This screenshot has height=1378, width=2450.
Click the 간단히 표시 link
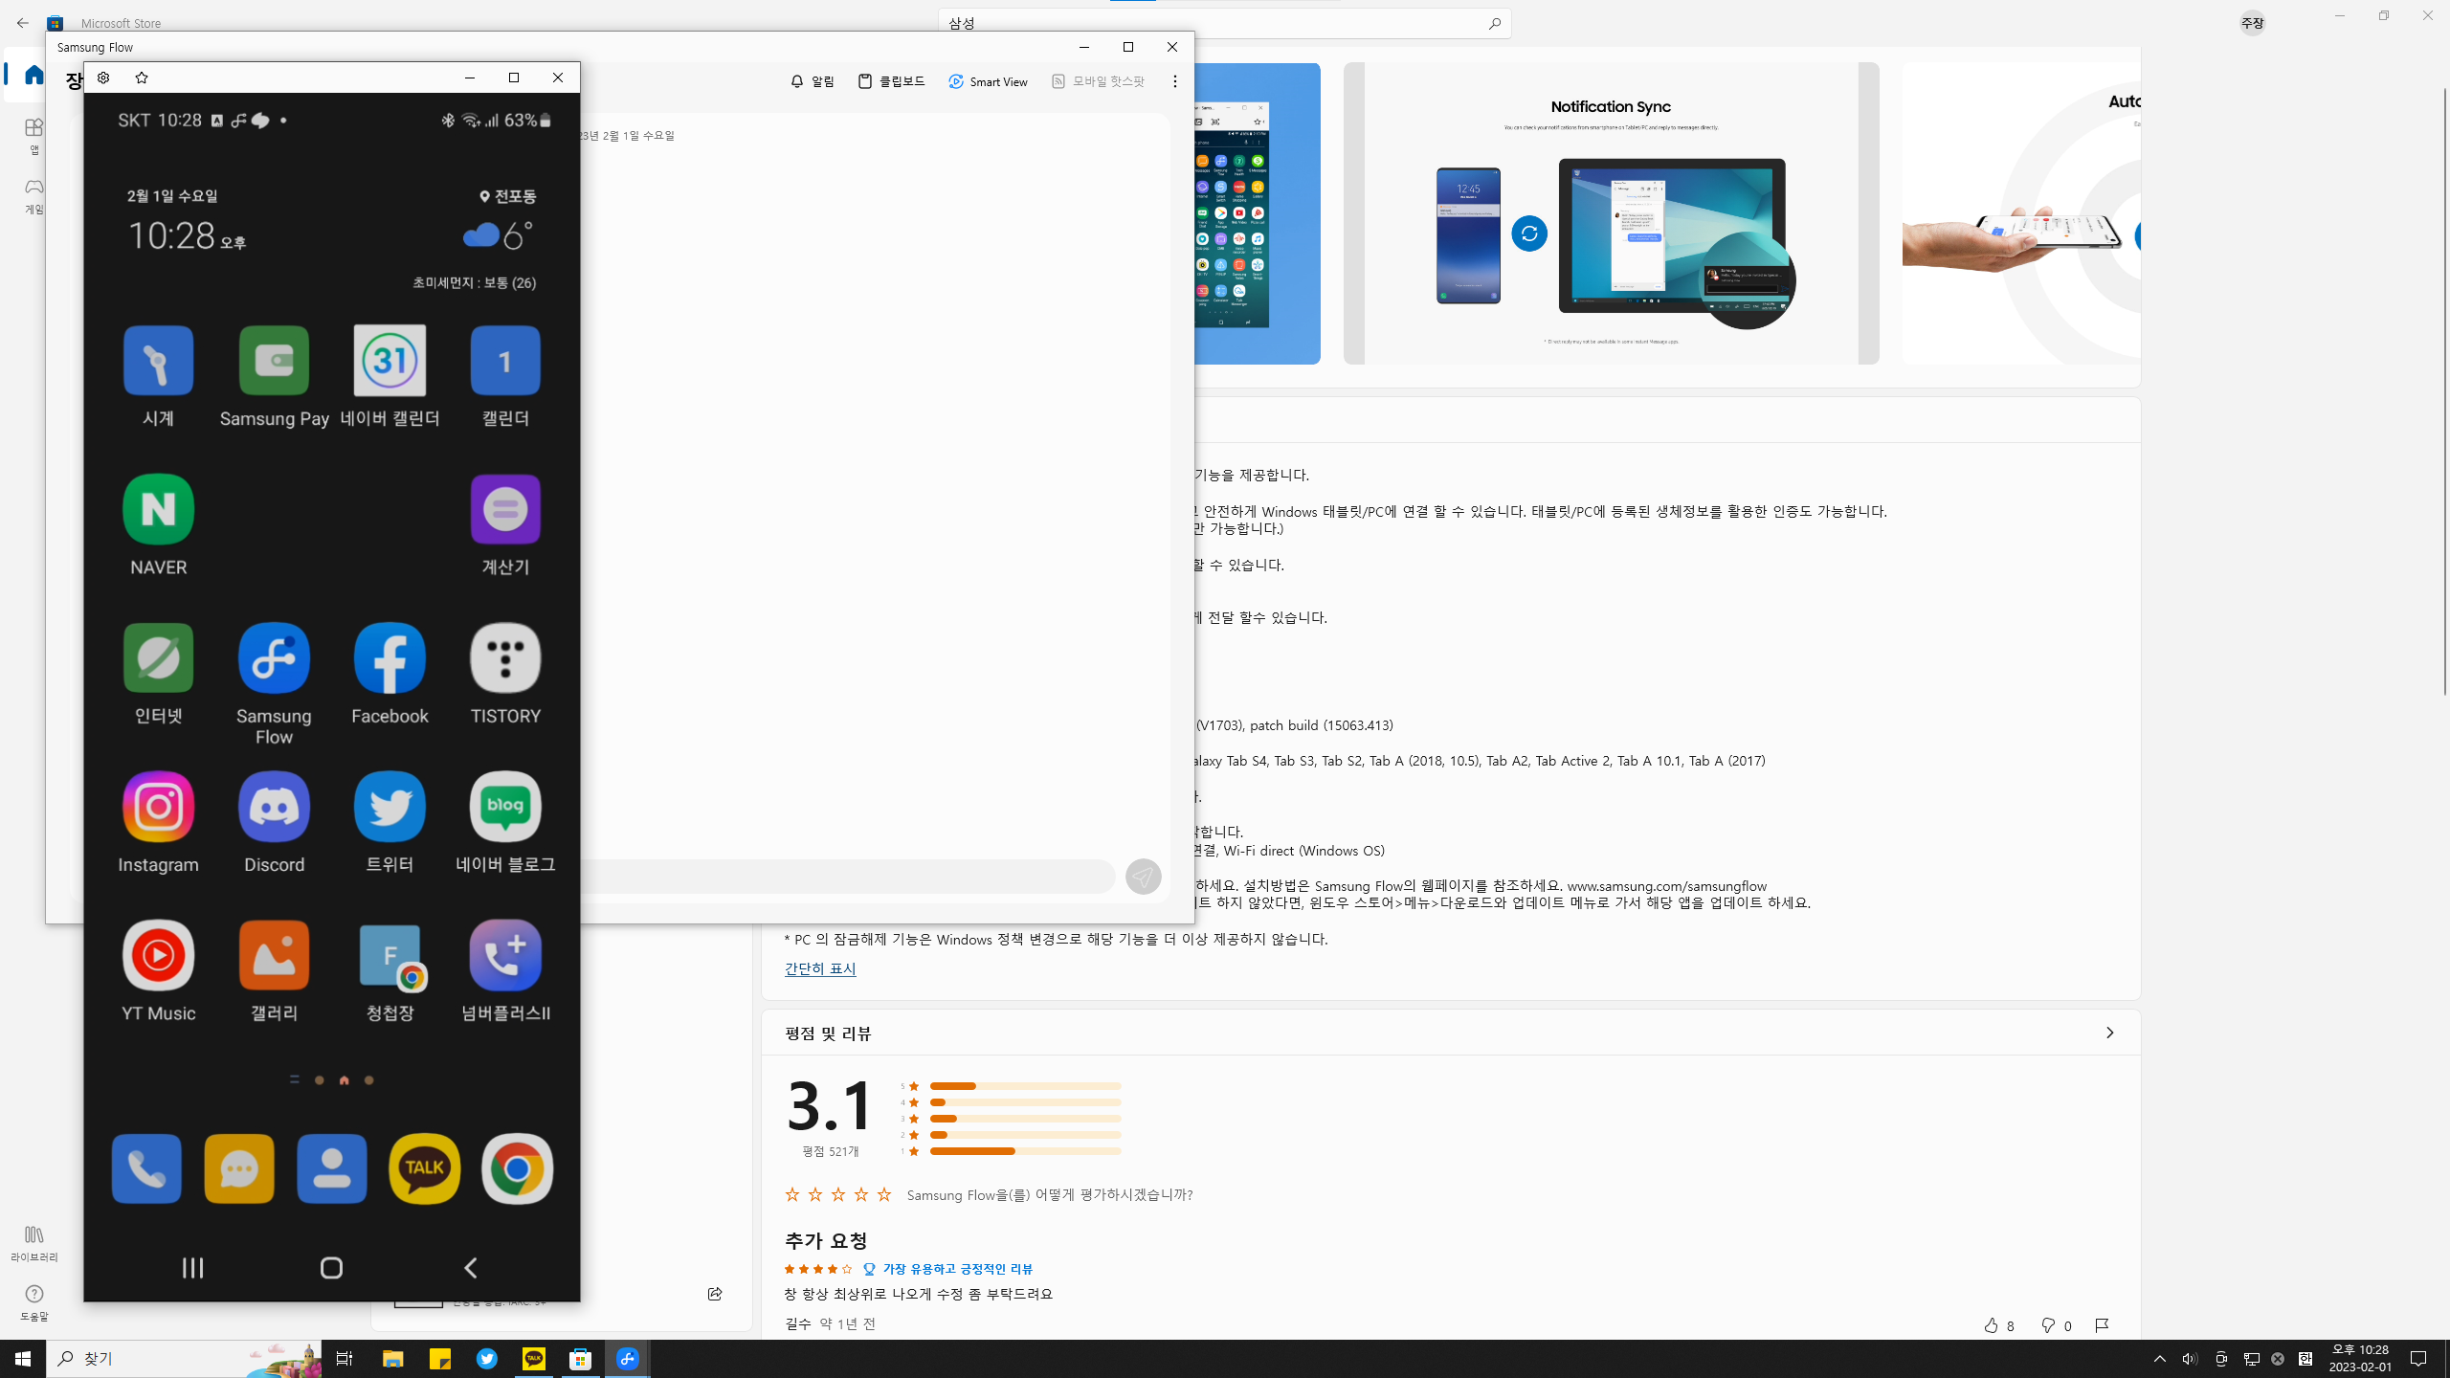(x=820, y=968)
